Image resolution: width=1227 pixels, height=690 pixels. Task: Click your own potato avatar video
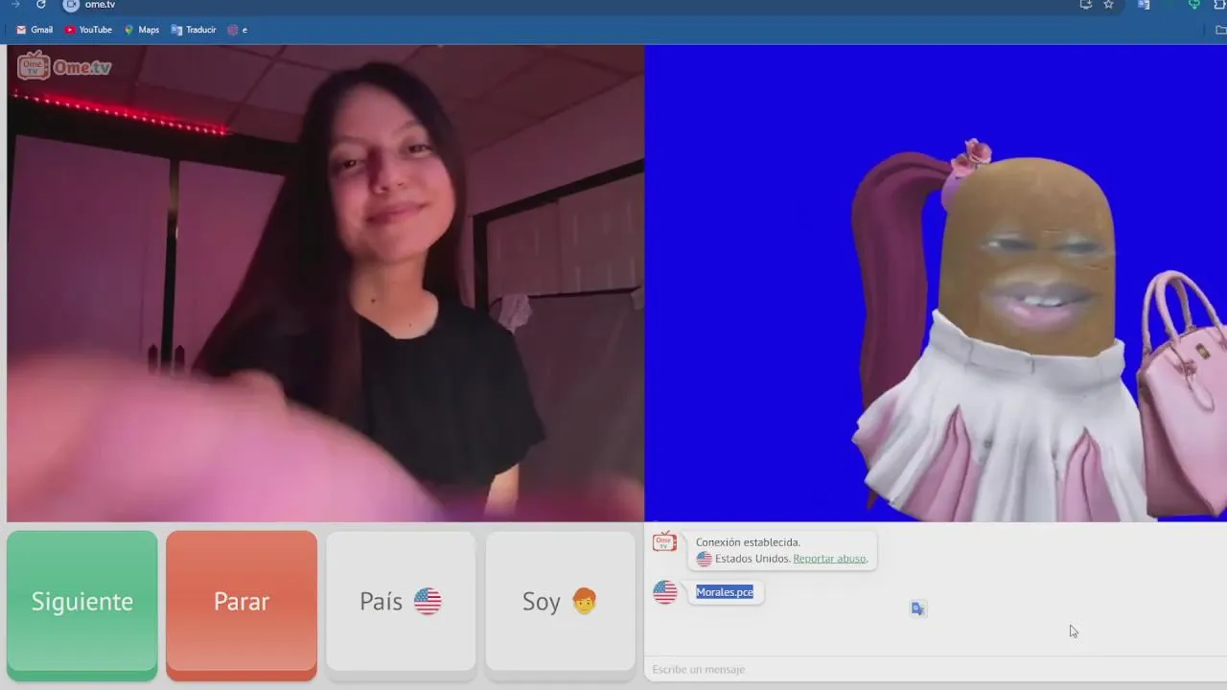pos(936,284)
